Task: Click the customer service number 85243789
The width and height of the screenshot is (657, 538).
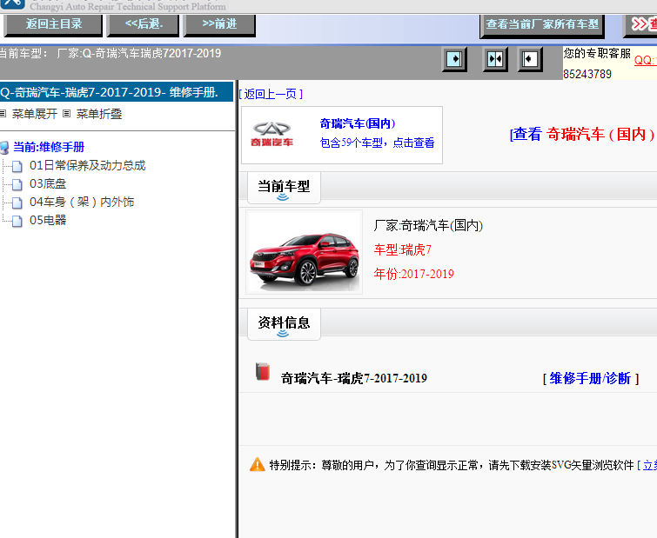Action: tap(587, 74)
